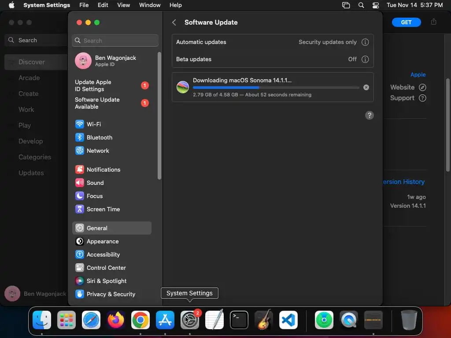Launch GarageBand from the Dock
The image size is (451, 338).
tap(264, 320)
